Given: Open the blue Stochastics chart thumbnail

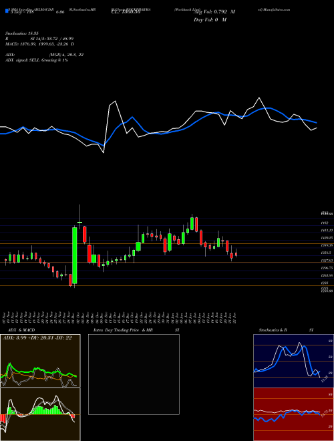Looking at the screenshot, I should [293, 361].
